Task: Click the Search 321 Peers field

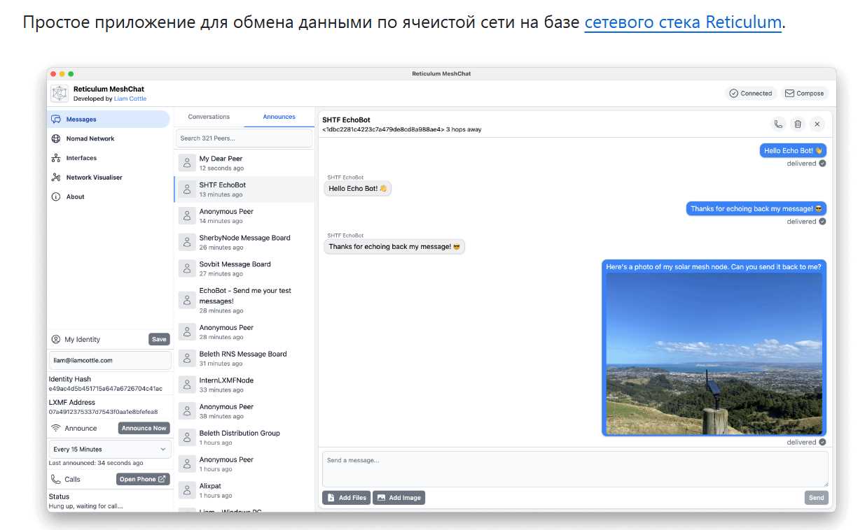Action: [244, 138]
